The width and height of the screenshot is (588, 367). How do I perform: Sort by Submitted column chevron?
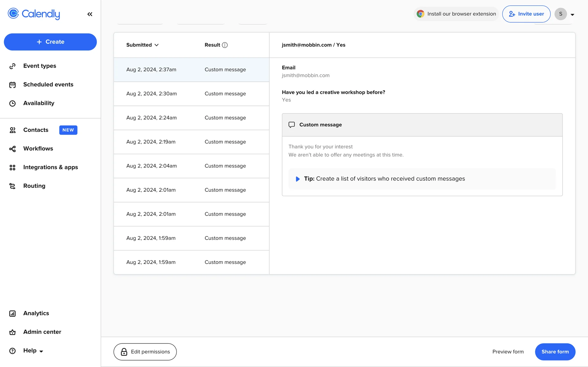tap(156, 45)
